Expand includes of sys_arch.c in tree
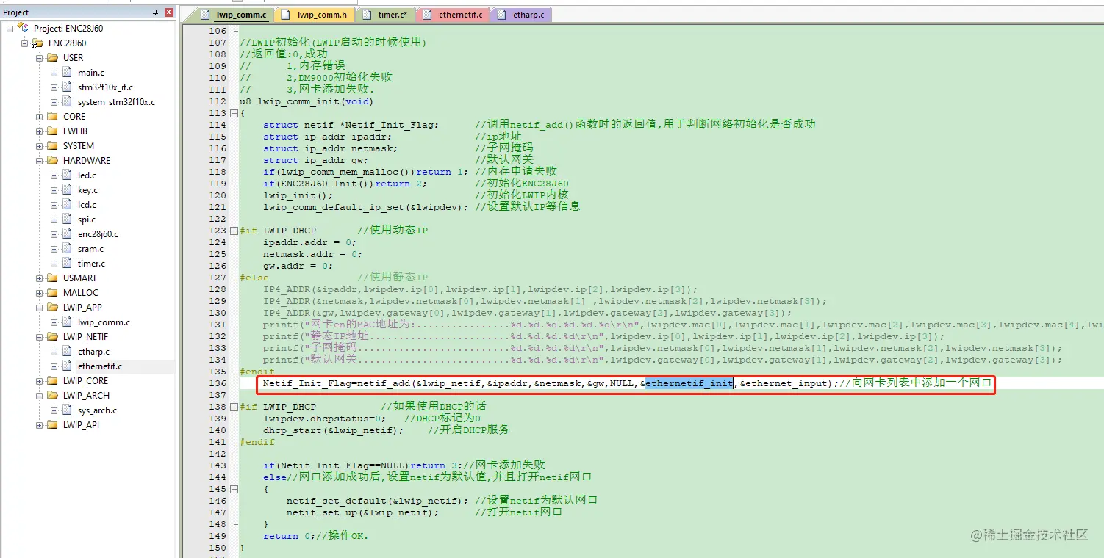Viewport: 1104px width, 558px height. (x=54, y=410)
